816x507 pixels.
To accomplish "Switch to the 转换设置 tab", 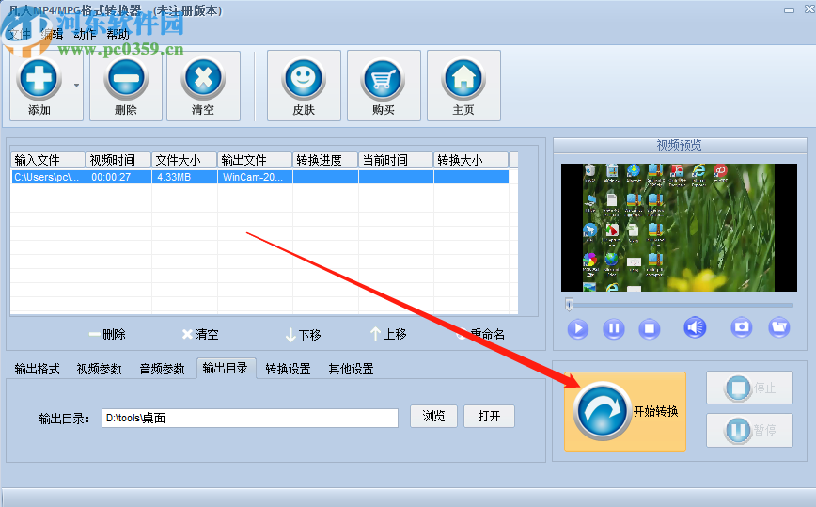I will tap(288, 369).
